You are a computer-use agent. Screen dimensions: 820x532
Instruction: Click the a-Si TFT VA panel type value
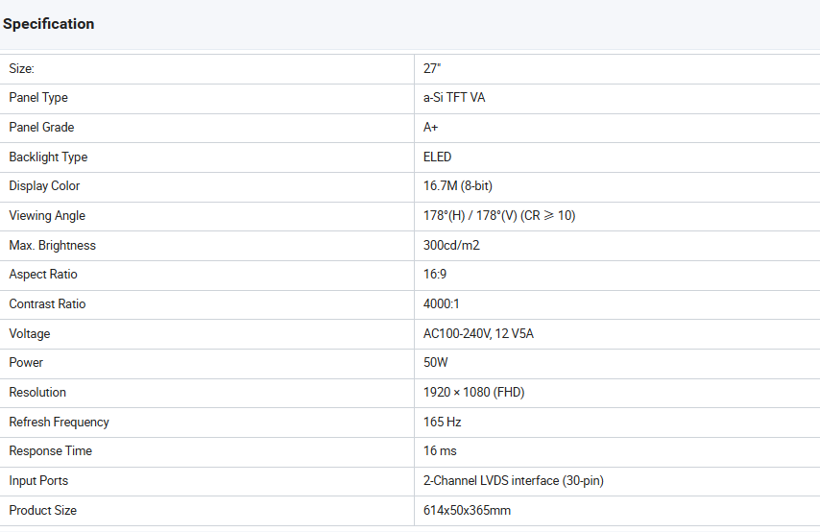pyautogui.click(x=454, y=98)
